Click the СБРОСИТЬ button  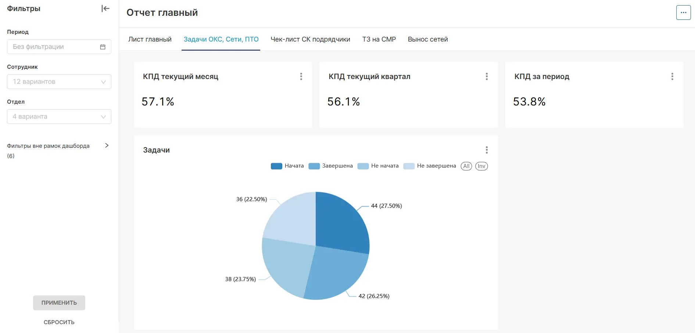(59, 322)
